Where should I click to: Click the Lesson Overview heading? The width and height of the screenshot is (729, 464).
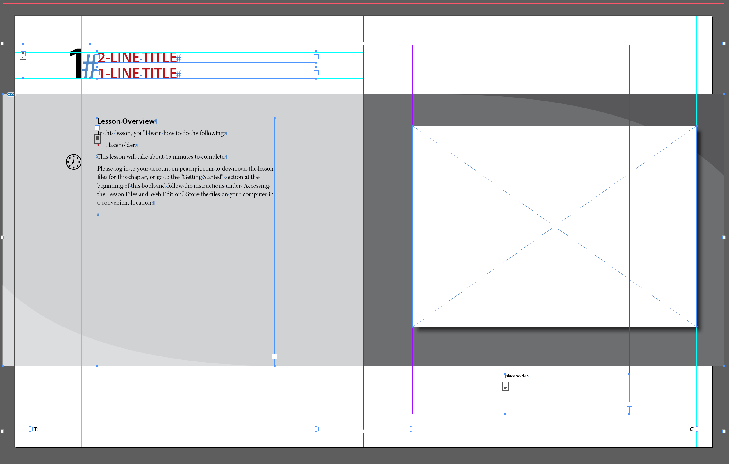tap(126, 121)
